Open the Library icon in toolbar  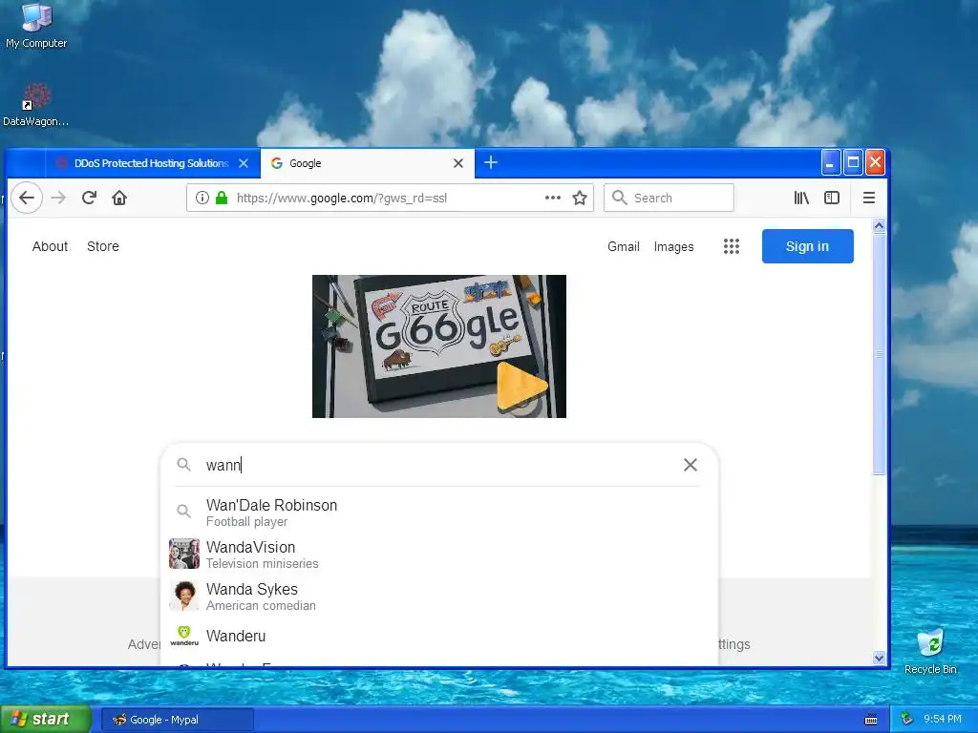[801, 199]
